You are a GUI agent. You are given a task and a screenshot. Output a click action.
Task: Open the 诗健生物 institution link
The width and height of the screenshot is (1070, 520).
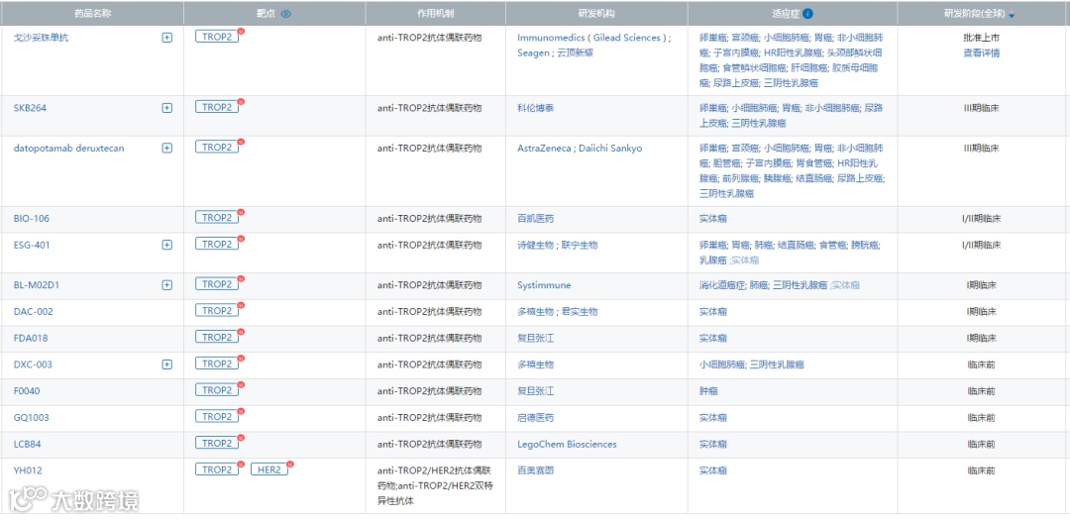tap(536, 245)
